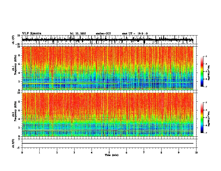Image resolution: width=221 pixels, height=171 pixels.
Task: Click tick label '1' on the Time axis
Action: pos(39,153)
